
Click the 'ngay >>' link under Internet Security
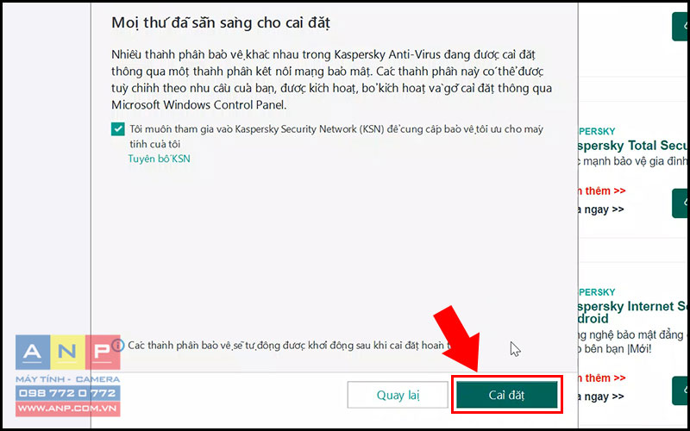(600, 397)
